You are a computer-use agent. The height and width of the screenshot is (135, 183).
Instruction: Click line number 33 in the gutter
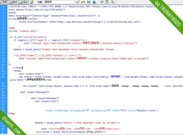(x=3, y=107)
